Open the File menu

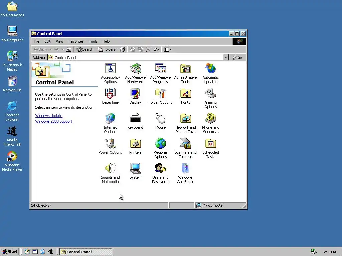tap(36, 41)
